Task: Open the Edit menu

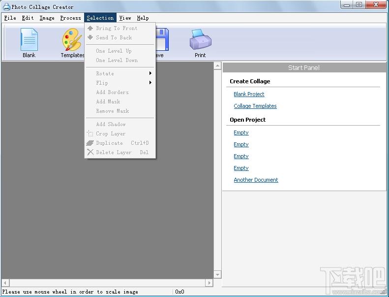Action: pos(28,18)
